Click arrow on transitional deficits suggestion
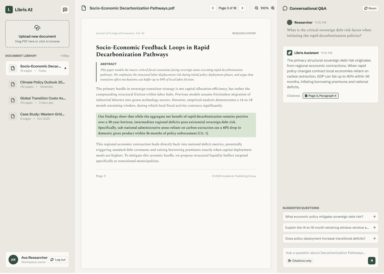 (374, 239)
